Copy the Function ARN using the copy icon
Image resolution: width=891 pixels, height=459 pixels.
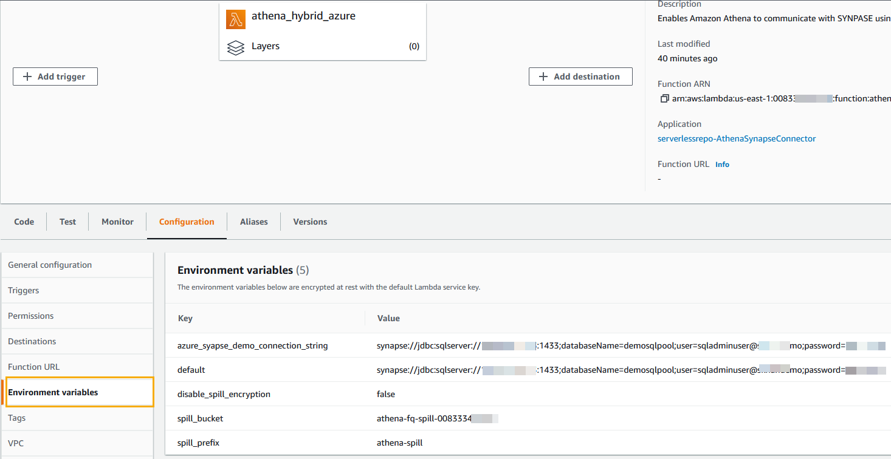coord(664,98)
